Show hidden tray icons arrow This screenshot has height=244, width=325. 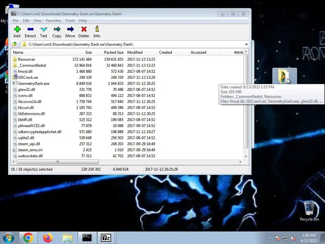pyautogui.click(x=270, y=238)
